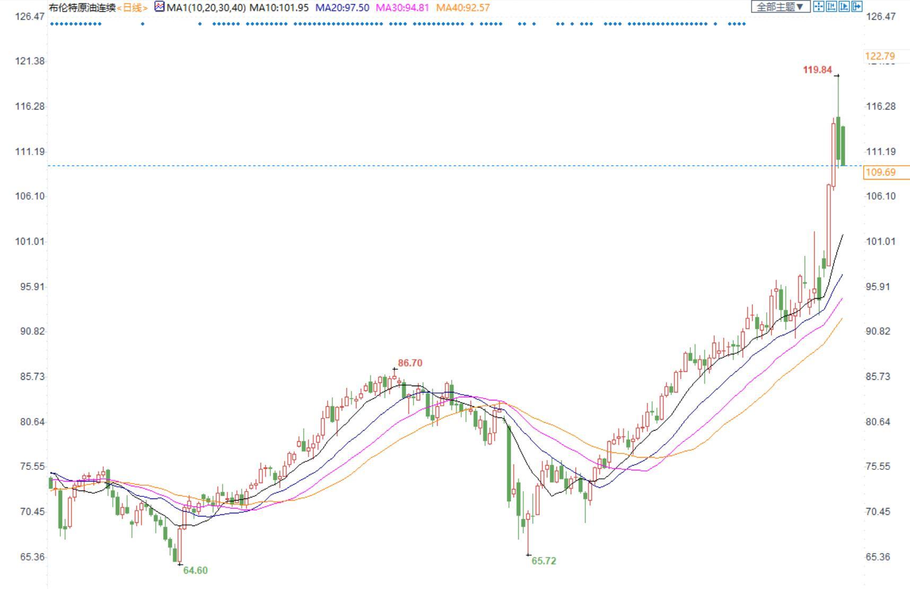
Task: Click the orange 122.79 price label
Action: (880, 56)
